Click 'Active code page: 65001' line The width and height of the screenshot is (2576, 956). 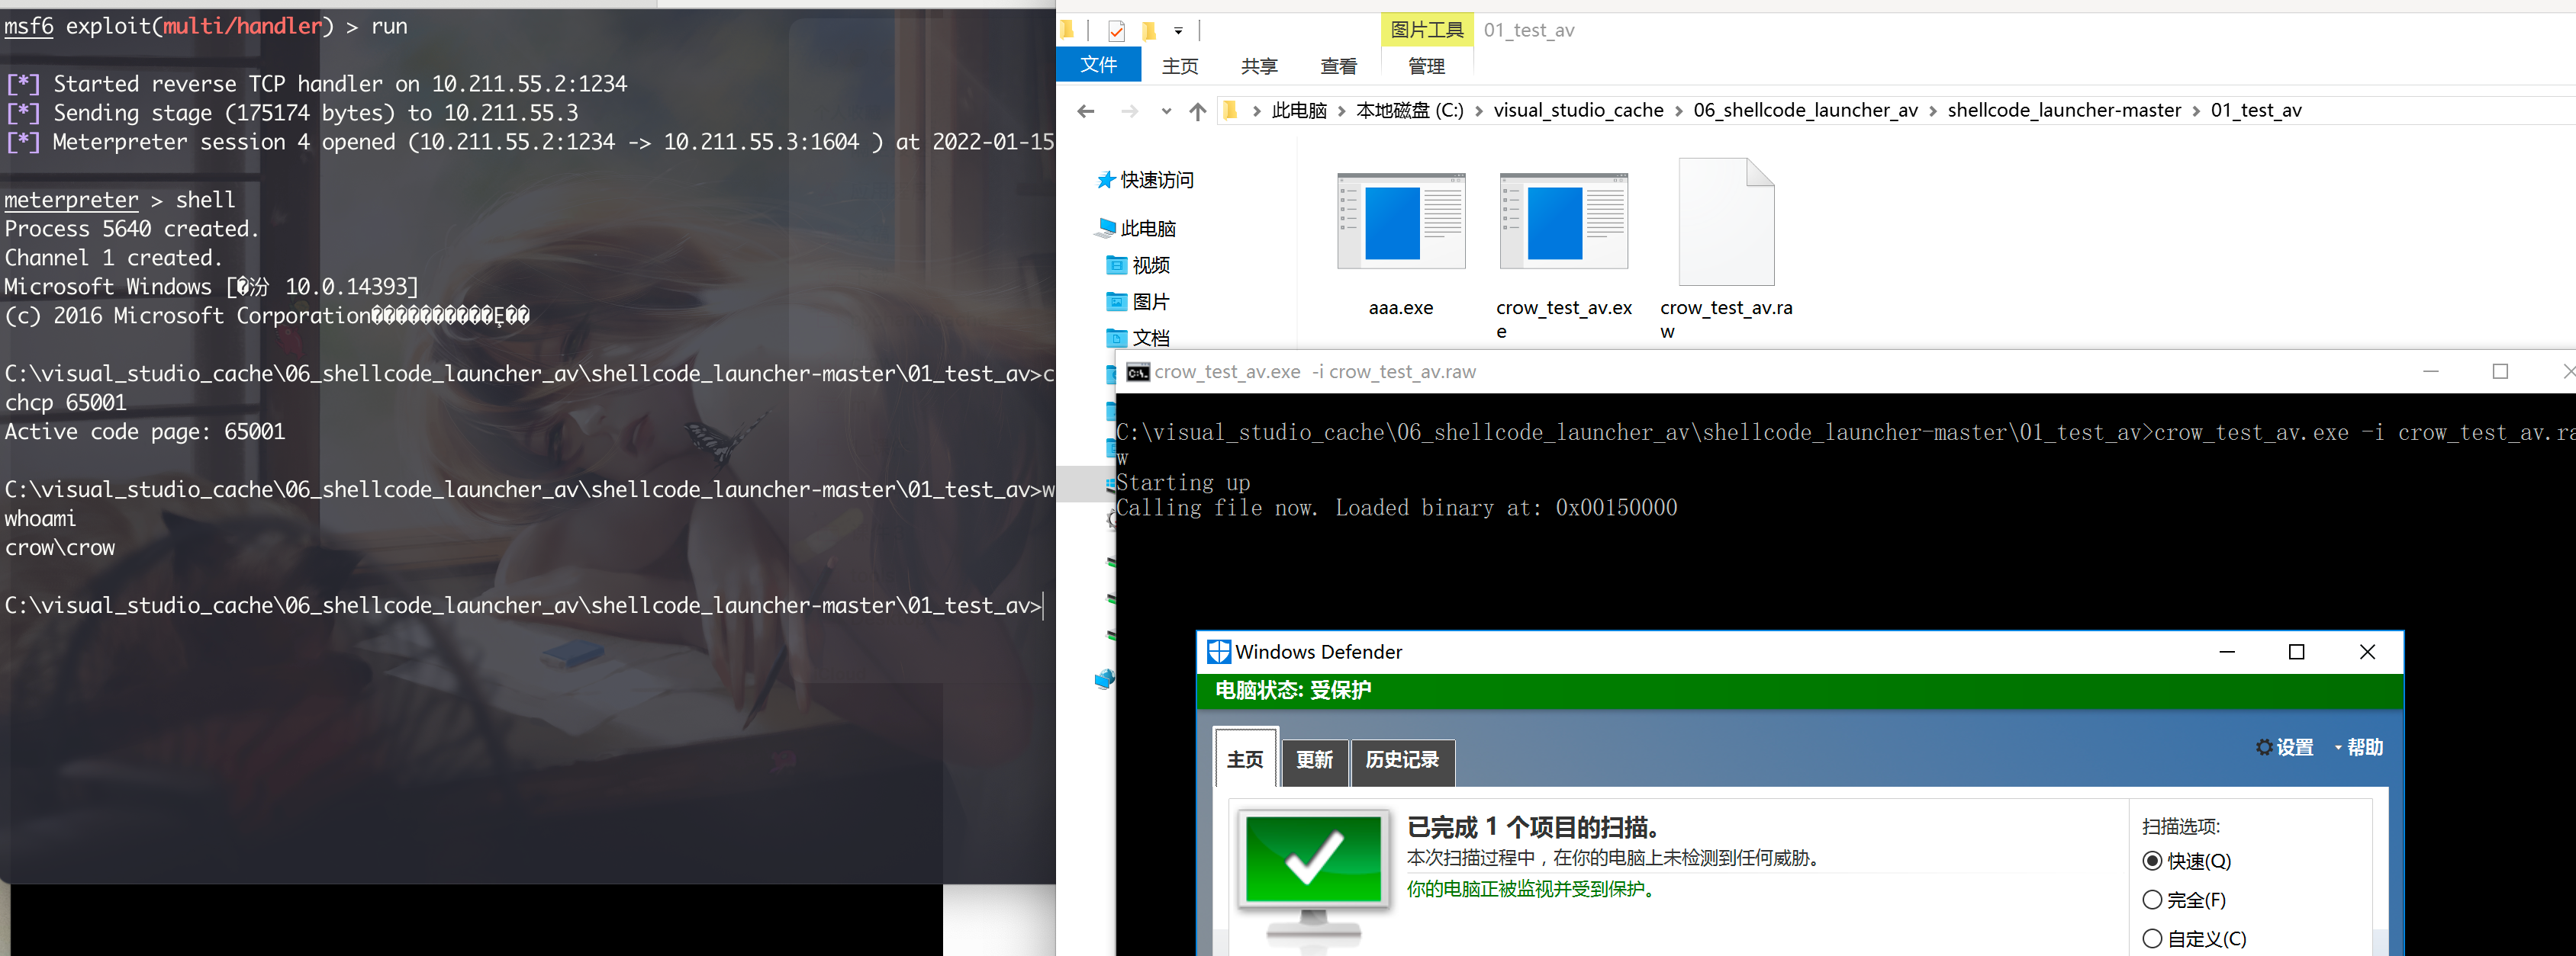click(145, 432)
